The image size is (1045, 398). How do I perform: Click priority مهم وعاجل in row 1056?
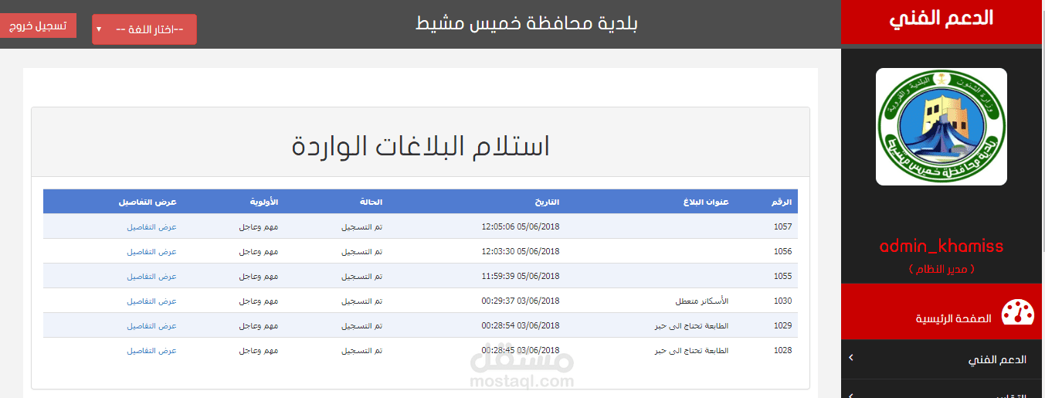[x=259, y=252]
